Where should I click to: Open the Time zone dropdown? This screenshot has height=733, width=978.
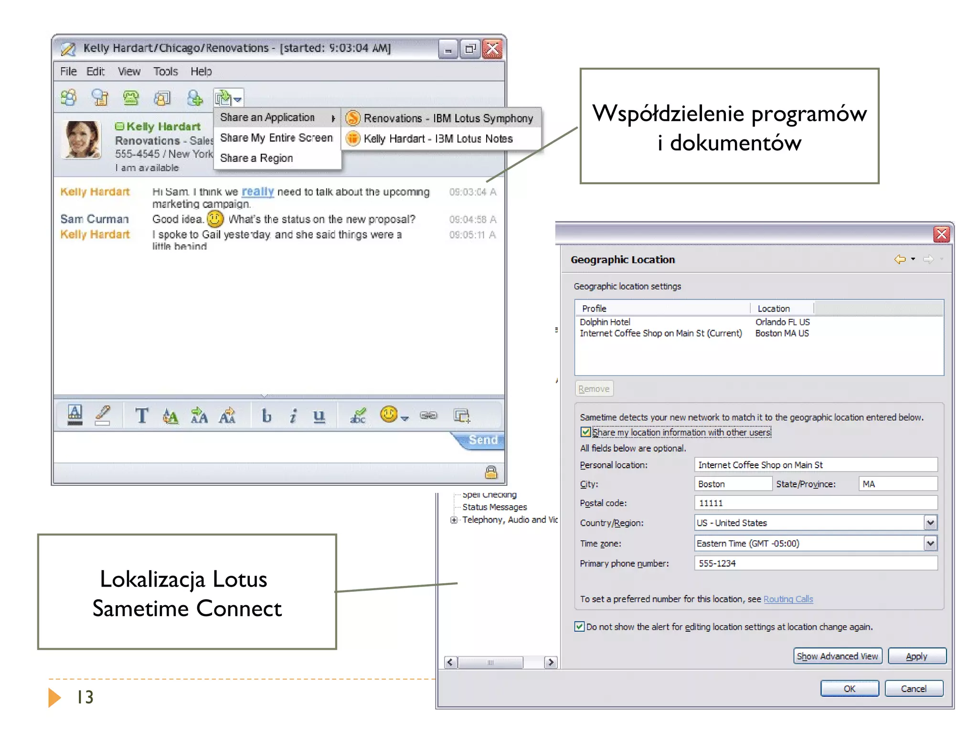click(x=930, y=544)
